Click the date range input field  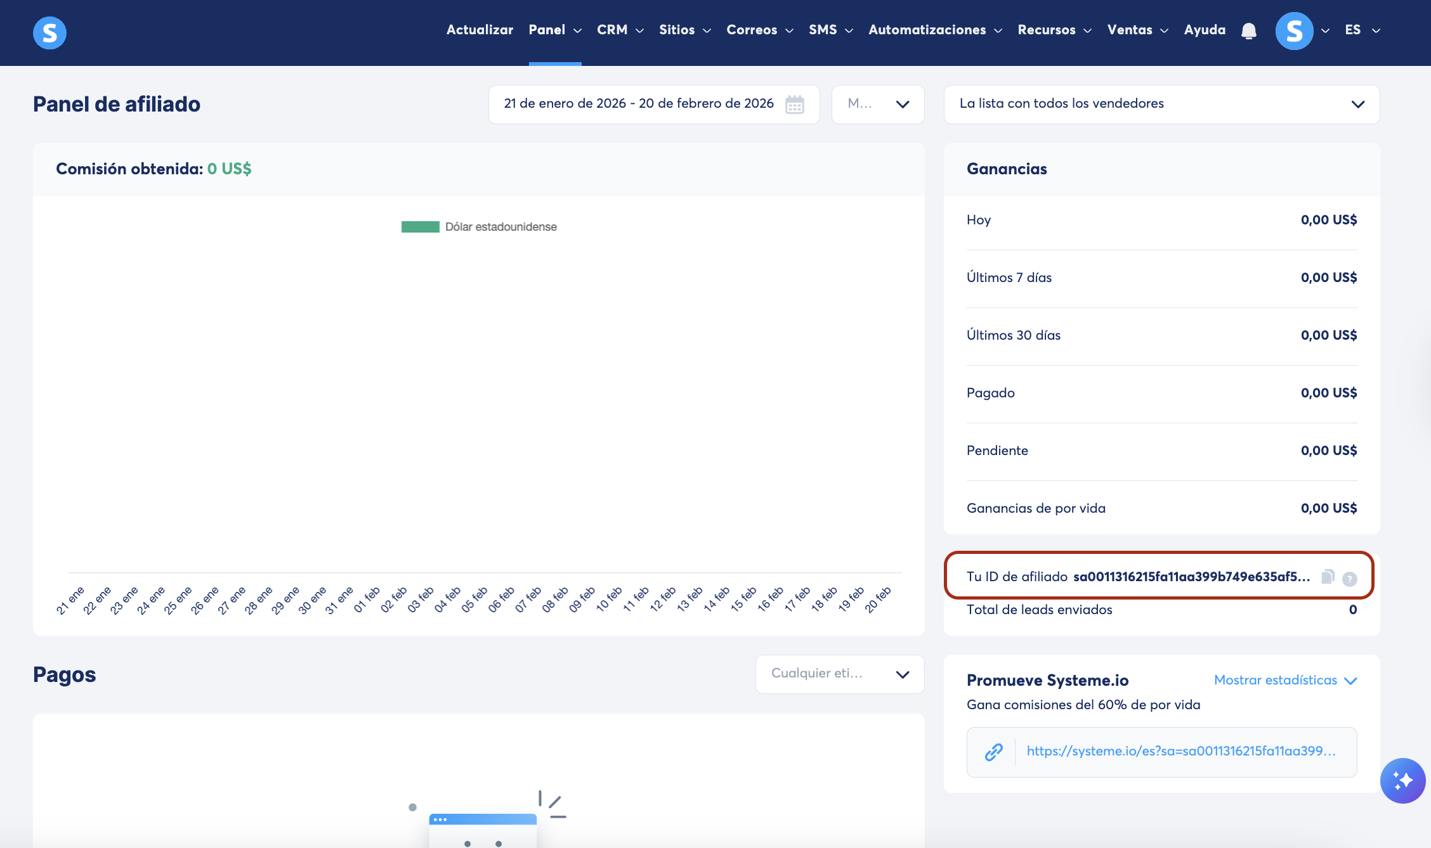point(638,104)
